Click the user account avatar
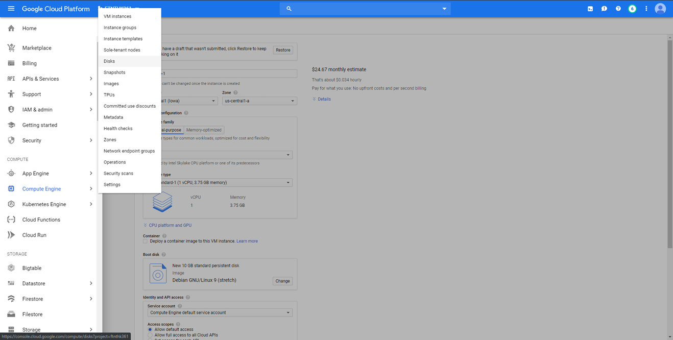 [x=660, y=9]
